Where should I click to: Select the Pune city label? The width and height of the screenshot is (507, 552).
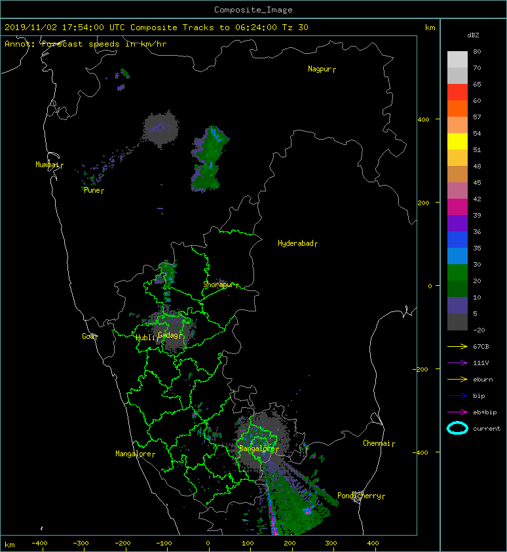tap(94, 191)
